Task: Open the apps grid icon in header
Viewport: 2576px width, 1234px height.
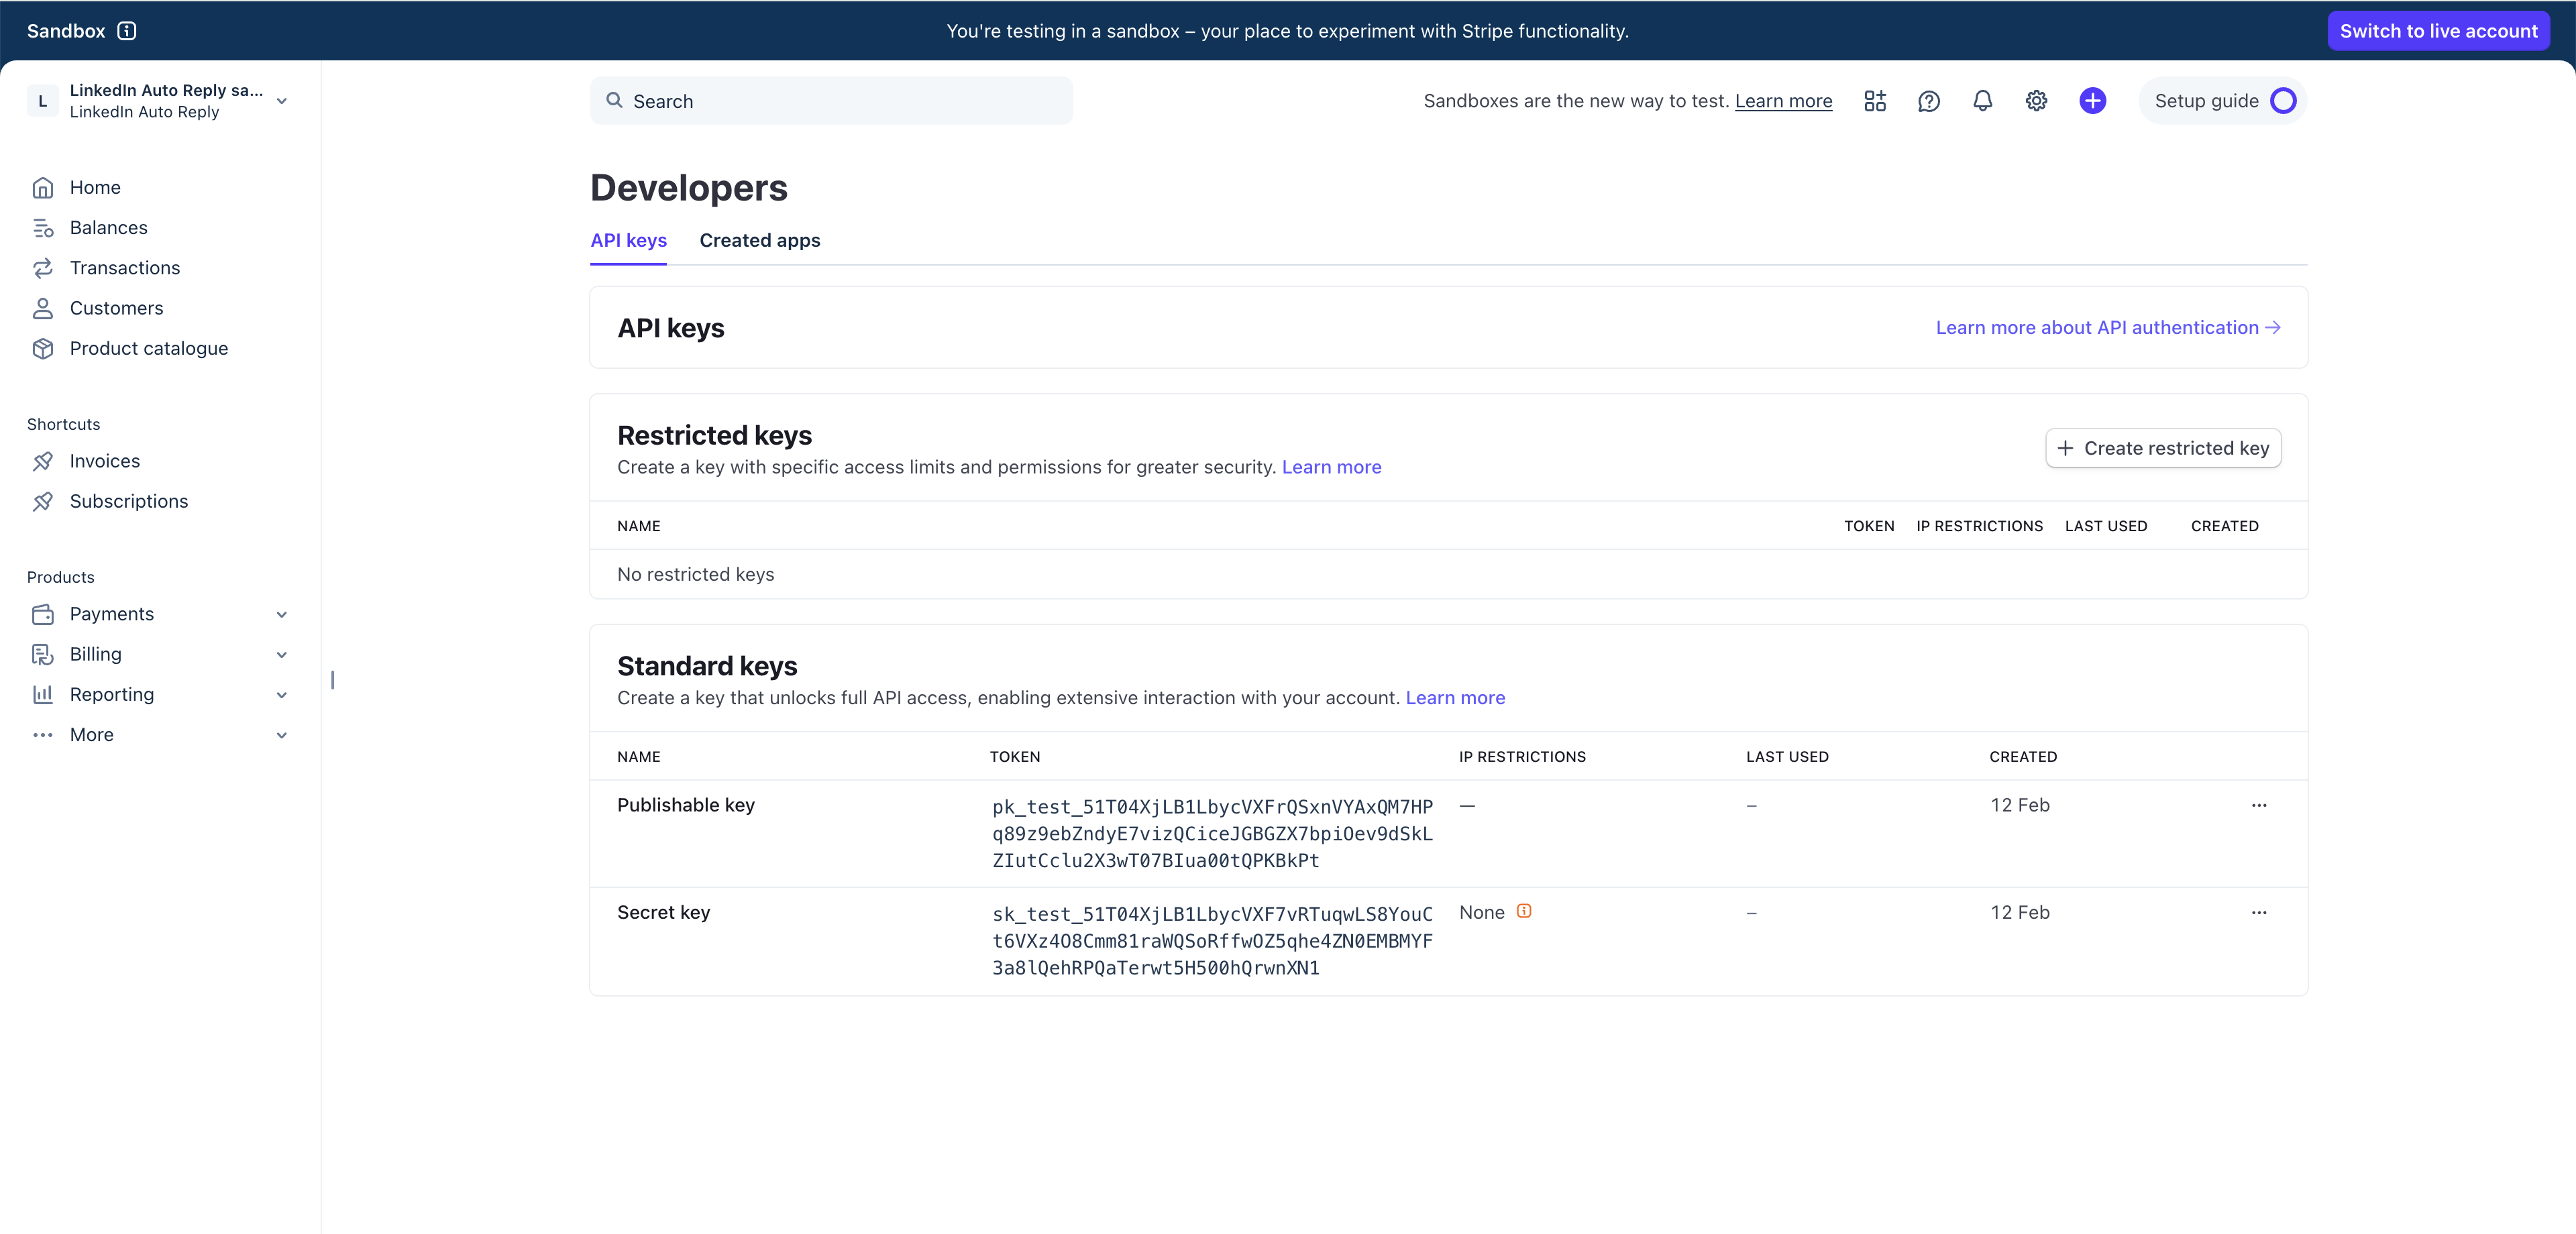Action: [1875, 101]
